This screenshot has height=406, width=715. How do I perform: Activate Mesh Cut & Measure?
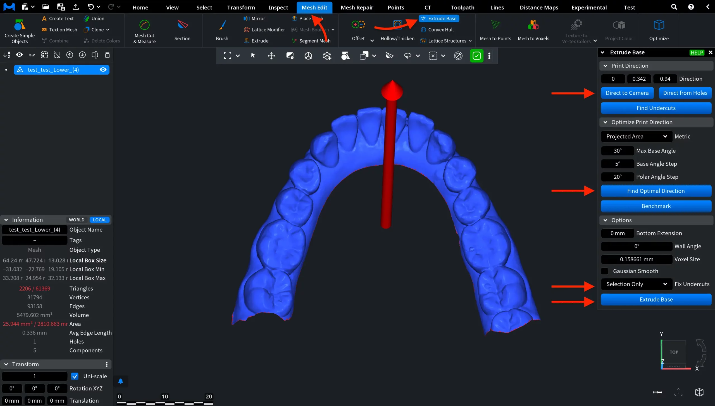[144, 31]
